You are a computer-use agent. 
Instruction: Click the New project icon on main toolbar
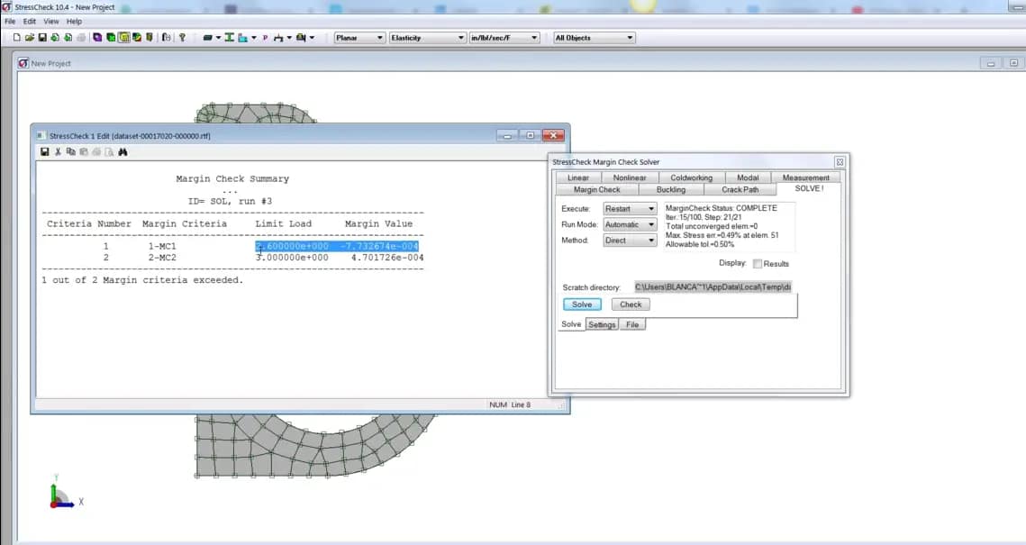[15, 37]
